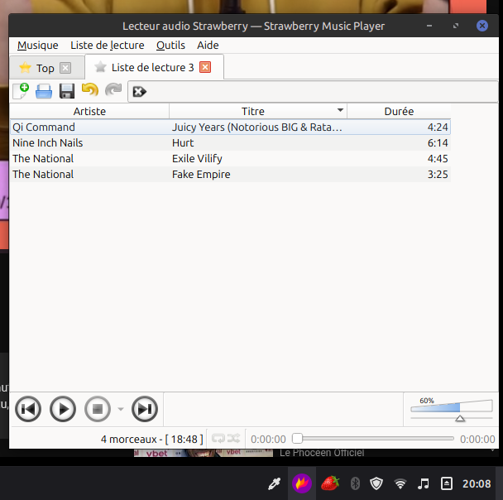This screenshot has height=500, width=503.
Task: Toggle the shuffle mode button
Action: pyautogui.click(x=234, y=439)
